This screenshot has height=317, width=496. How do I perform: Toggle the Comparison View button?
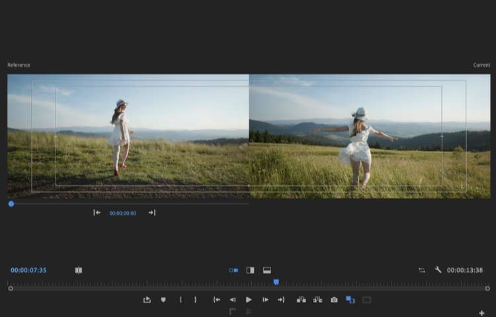pos(350,300)
